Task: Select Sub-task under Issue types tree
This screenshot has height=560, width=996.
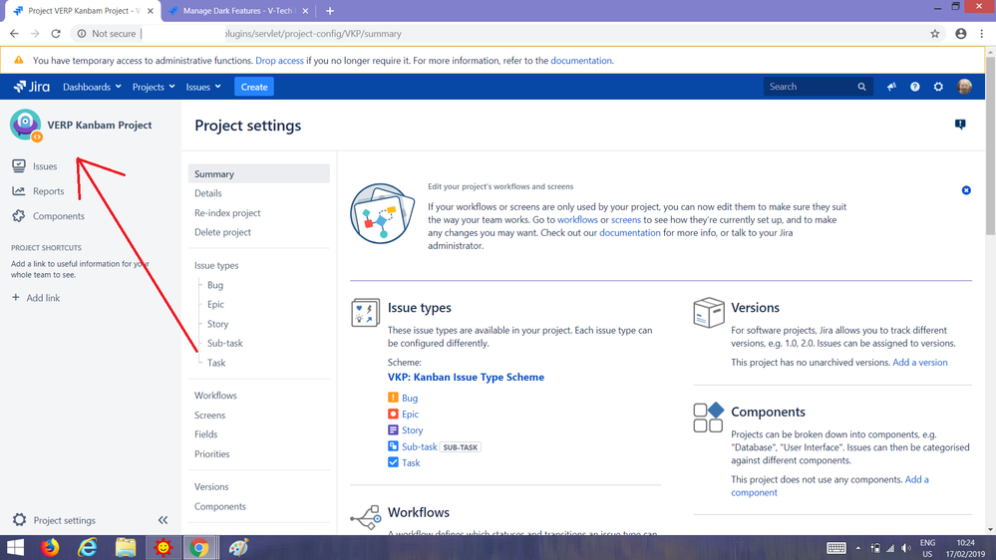Action: [x=225, y=343]
